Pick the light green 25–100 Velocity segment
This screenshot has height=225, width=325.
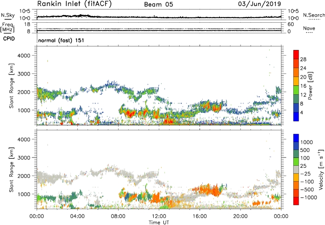(296, 162)
